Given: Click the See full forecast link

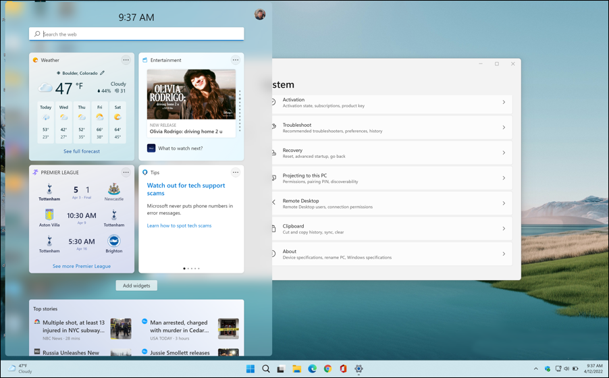Looking at the screenshot, I should coord(82,151).
